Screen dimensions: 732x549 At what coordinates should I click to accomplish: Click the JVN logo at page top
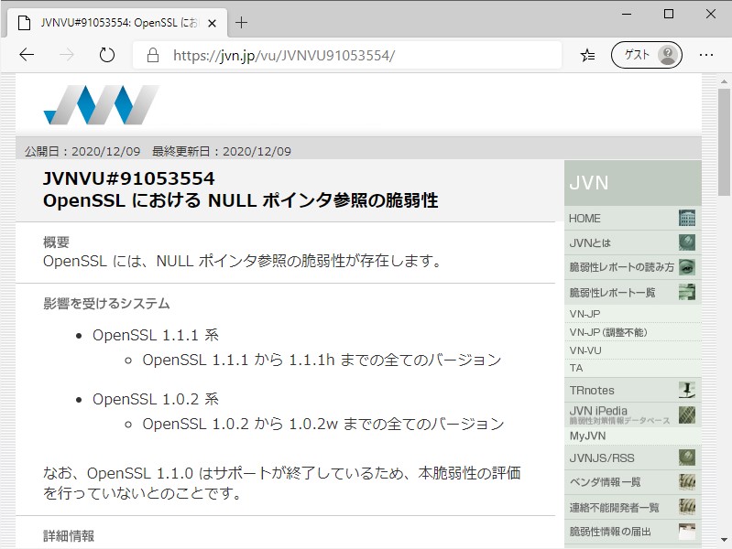102,104
